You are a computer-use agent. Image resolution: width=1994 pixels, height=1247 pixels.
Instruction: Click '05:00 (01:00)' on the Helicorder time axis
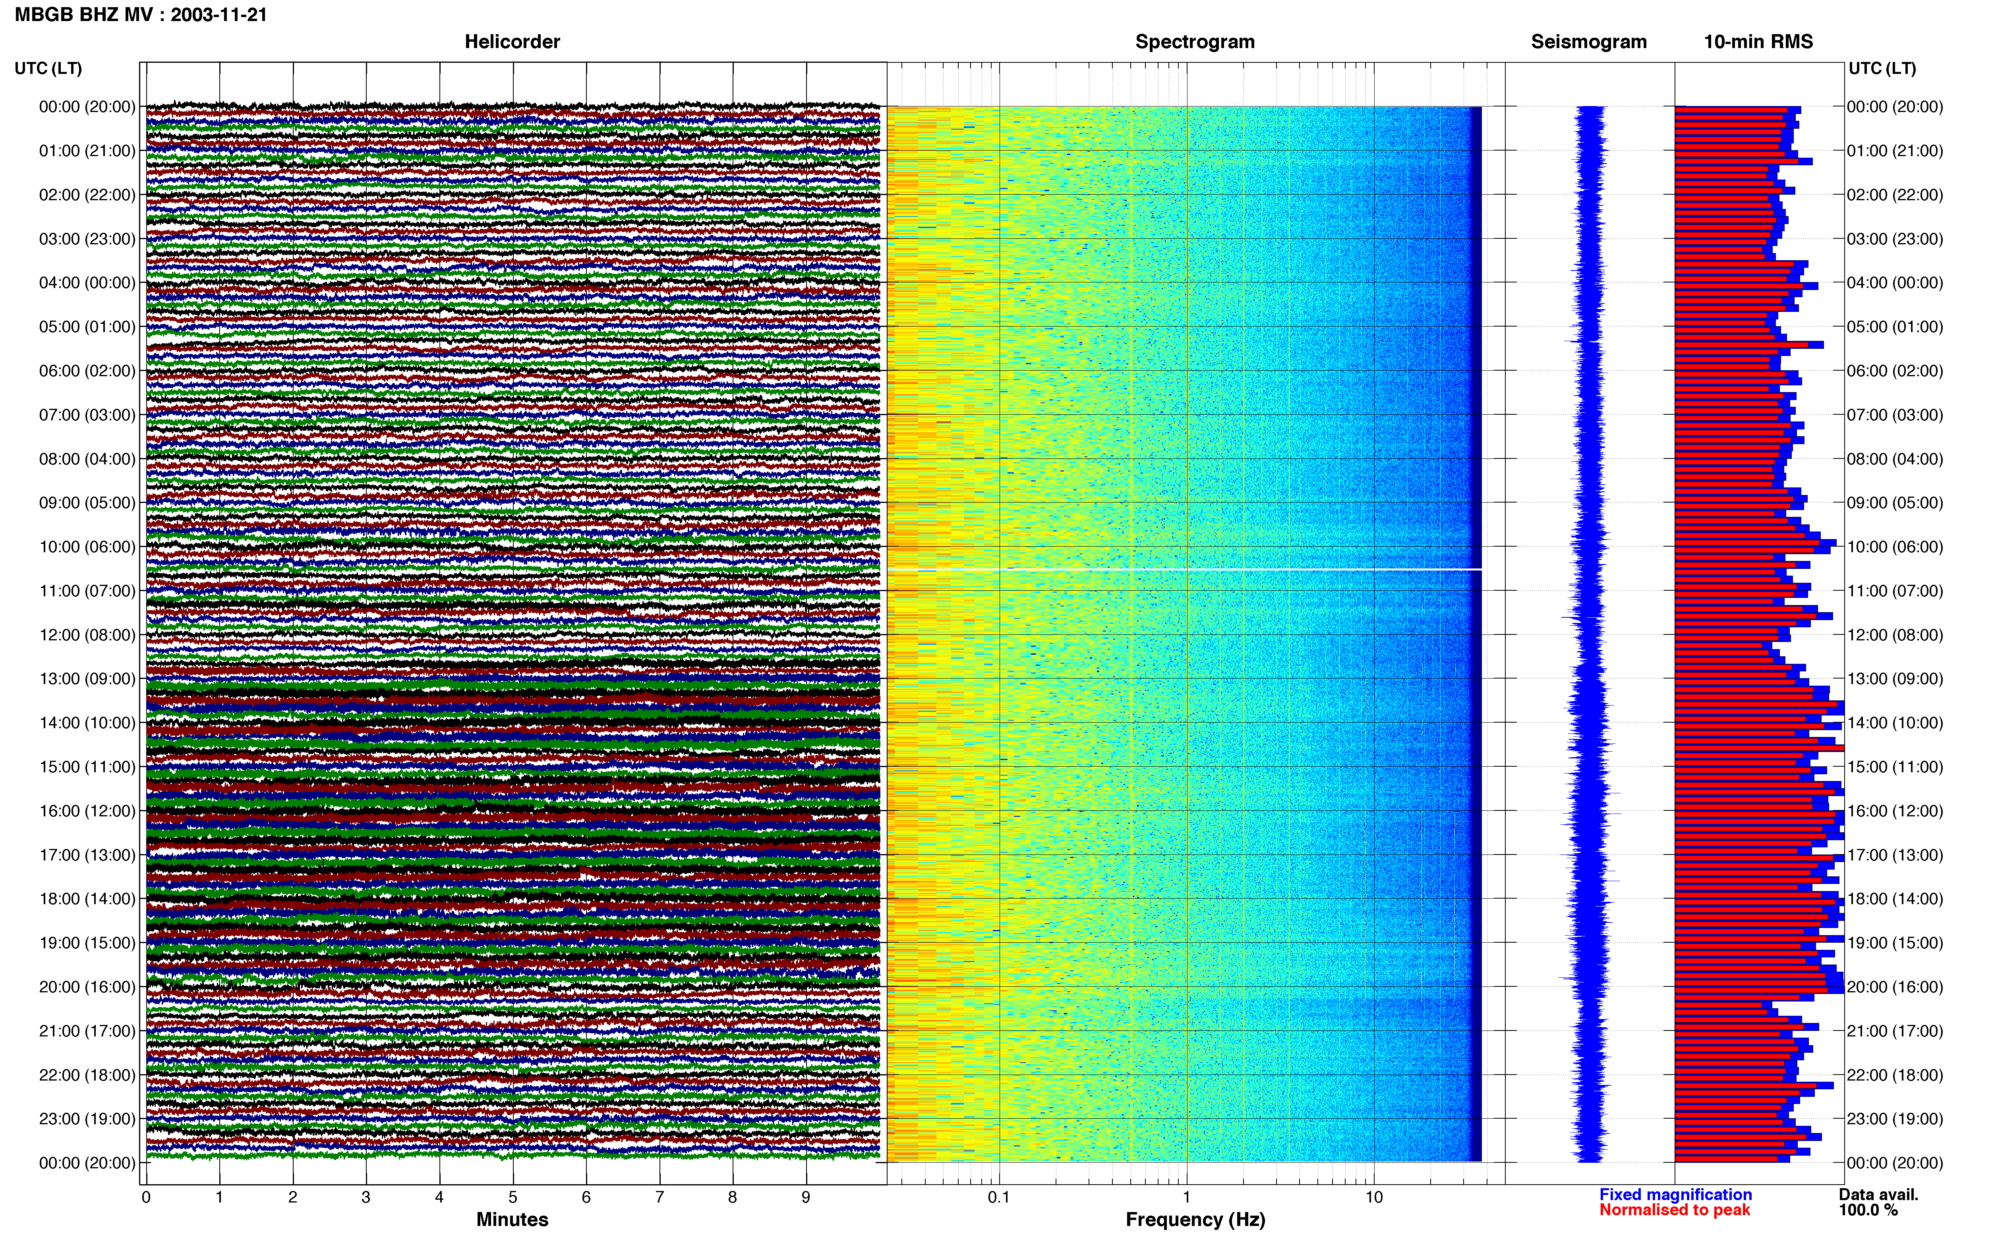87,327
